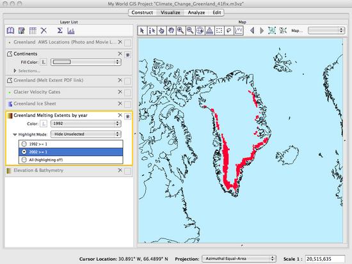The height and width of the screenshot is (264, 352).
Task: Click the Greenland Melting Extents layer icon
Action: pyautogui.click(x=10, y=116)
